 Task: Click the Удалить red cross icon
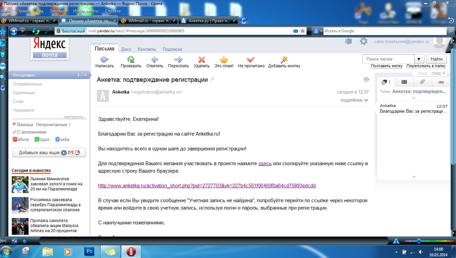click(x=202, y=60)
